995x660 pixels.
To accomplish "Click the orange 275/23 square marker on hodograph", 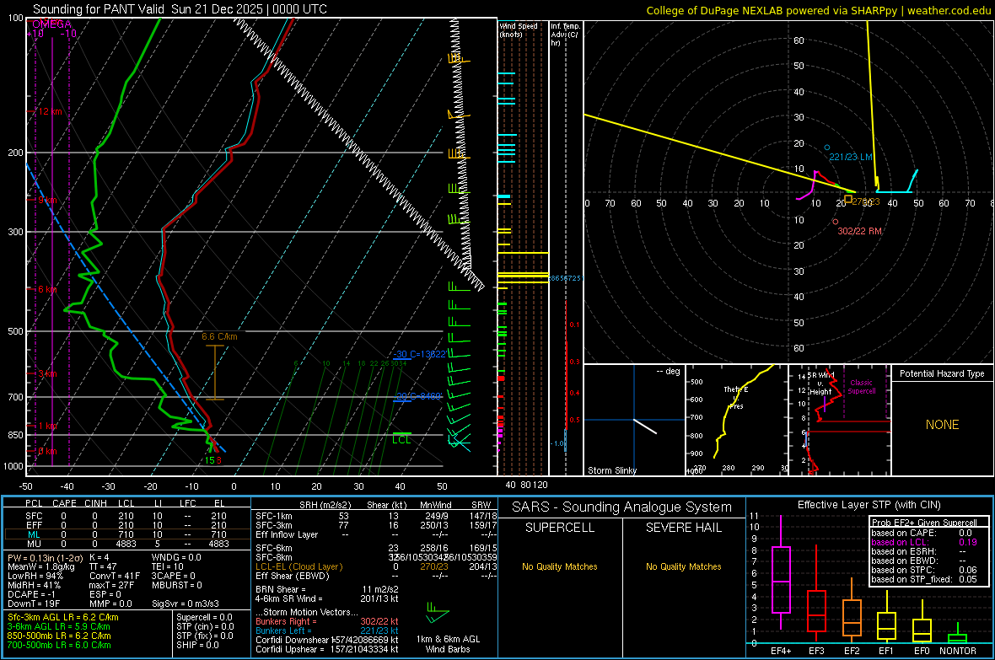I will [x=848, y=199].
